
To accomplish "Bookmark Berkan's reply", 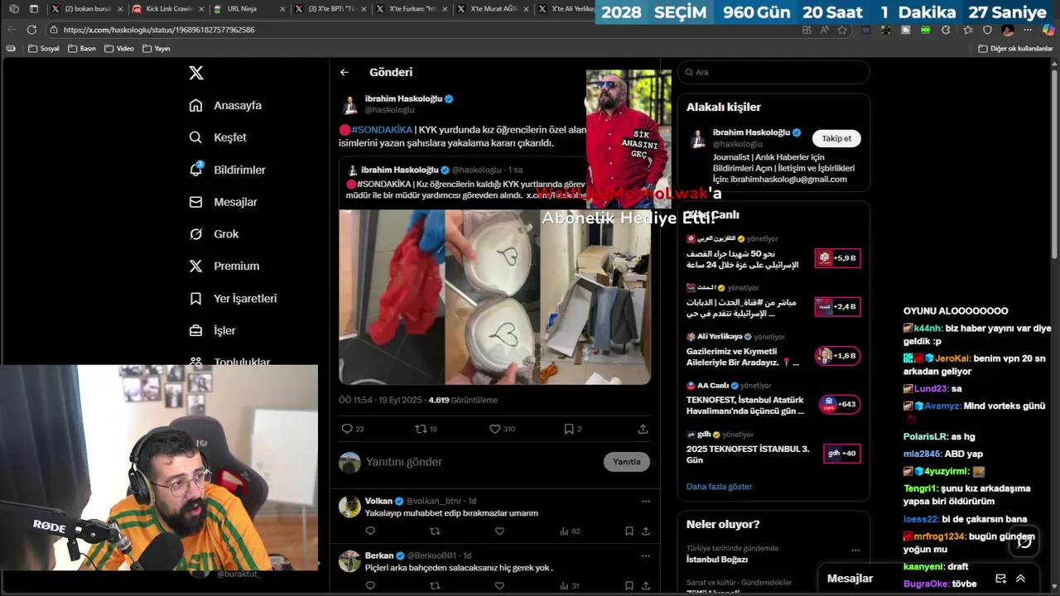I will (x=629, y=586).
